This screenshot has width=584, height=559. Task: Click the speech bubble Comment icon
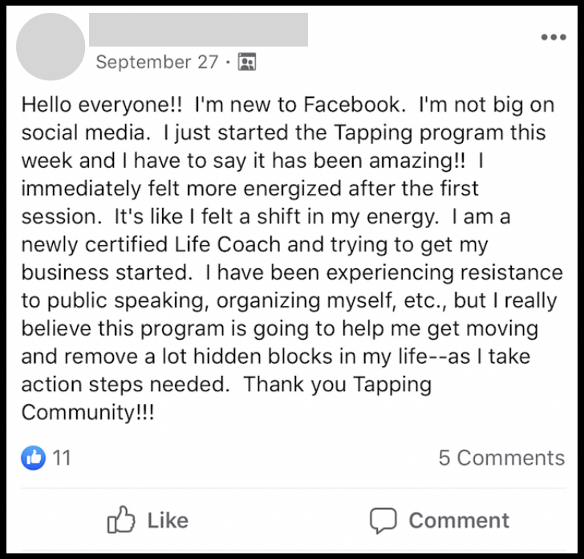(x=383, y=520)
